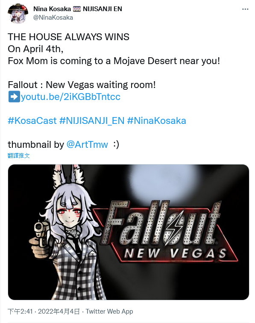Click the translate tweet link
The height and width of the screenshot is (323, 255).
click(x=19, y=156)
